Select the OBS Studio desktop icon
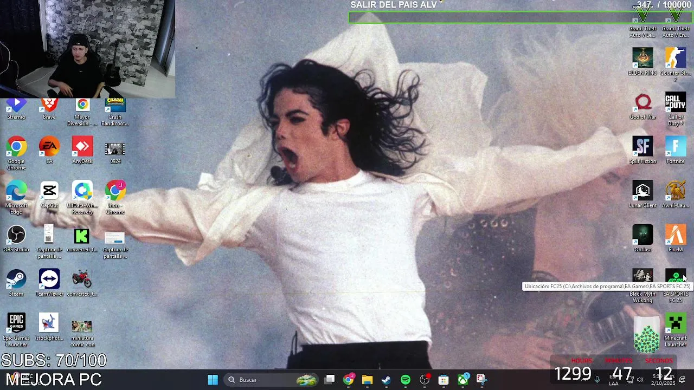 pos(16,239)
